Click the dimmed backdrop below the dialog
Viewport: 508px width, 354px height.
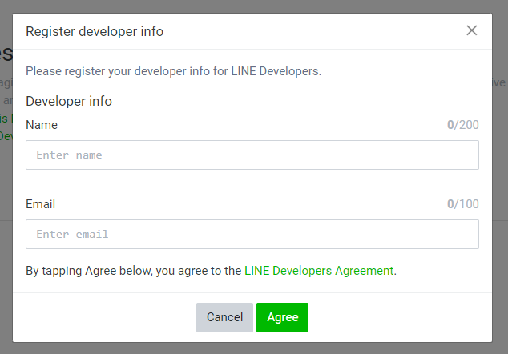[x=253, y=348]
